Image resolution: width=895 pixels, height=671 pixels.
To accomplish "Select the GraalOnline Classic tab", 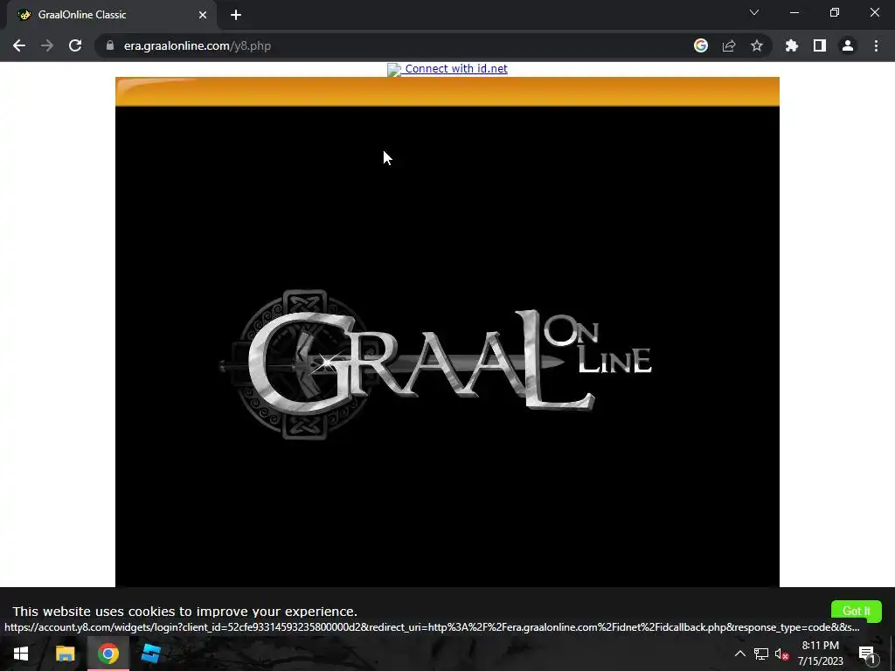I will click(x=111, y=15).
